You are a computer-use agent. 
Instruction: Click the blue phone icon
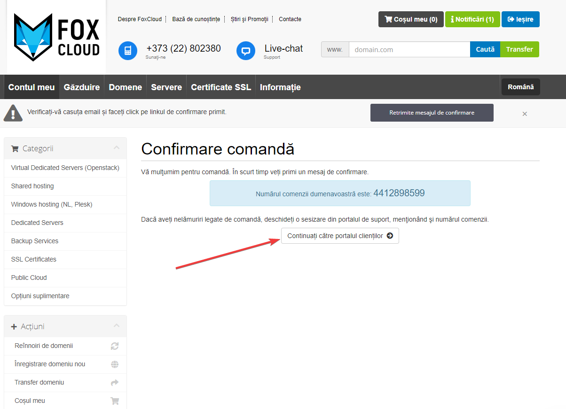127,51
